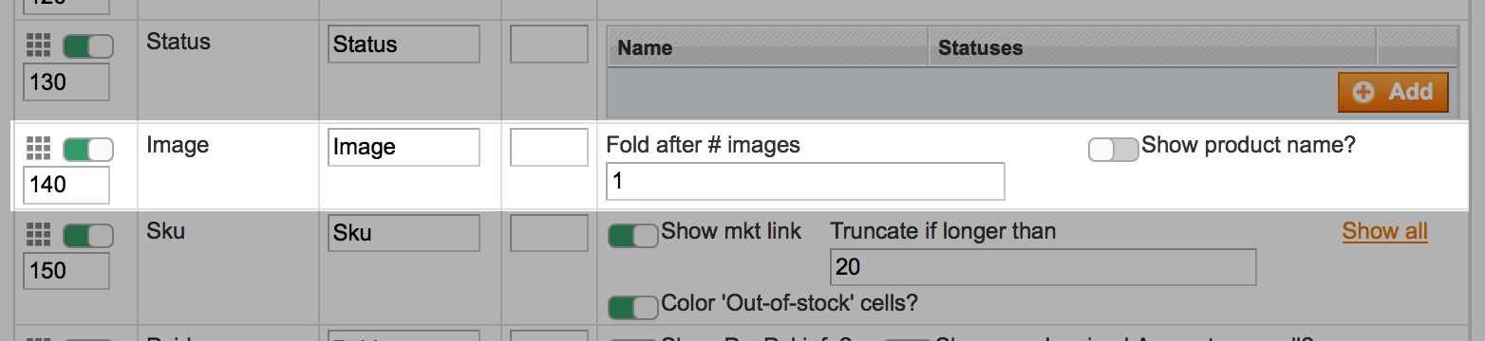Click the Status column title field

coord(404,45)
